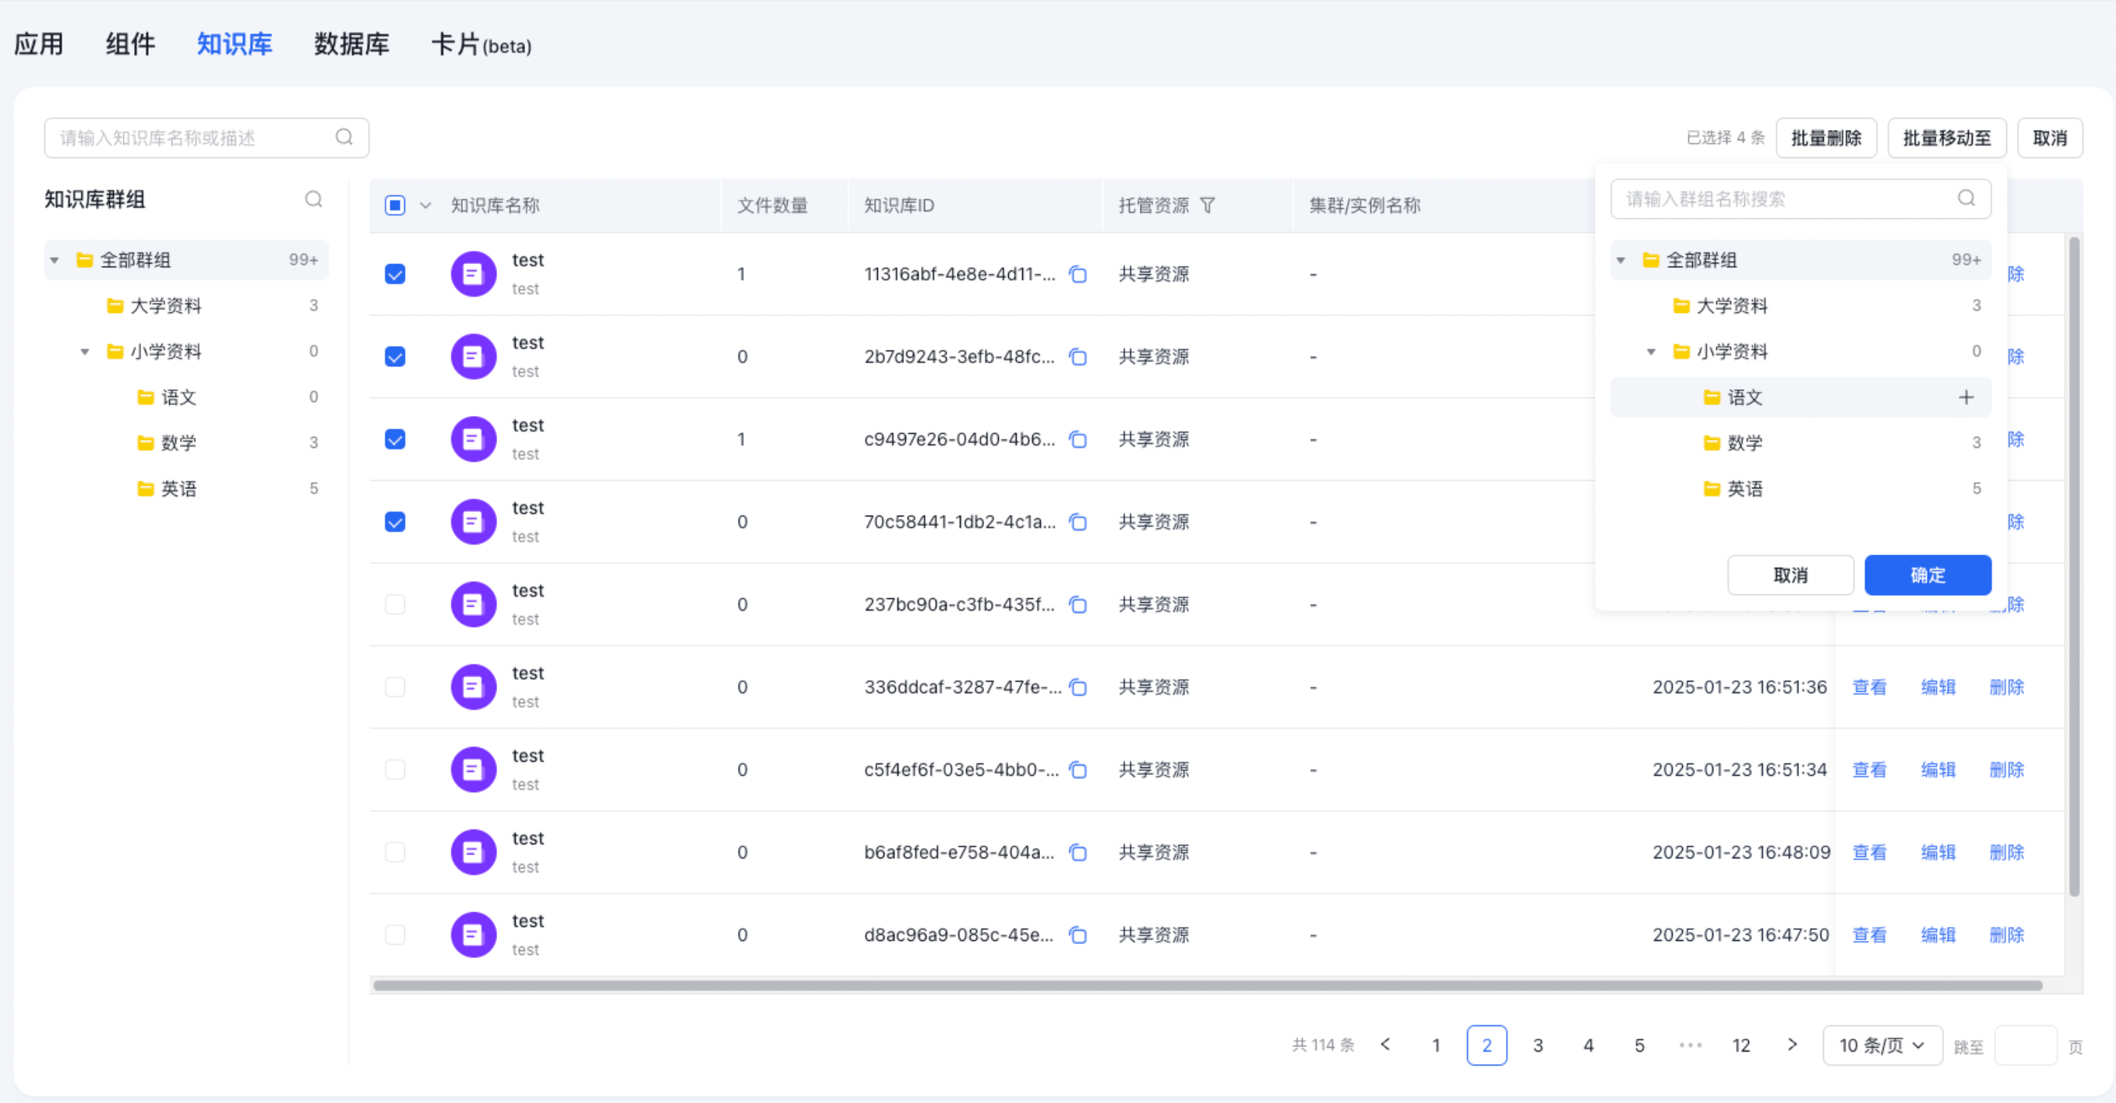
Task: Switch to 组件 tab
Action: point(130,44)
